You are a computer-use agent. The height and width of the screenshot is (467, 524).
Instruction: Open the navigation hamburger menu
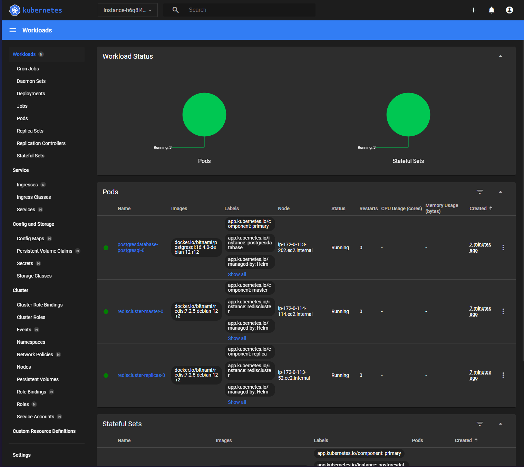[13, 30]
